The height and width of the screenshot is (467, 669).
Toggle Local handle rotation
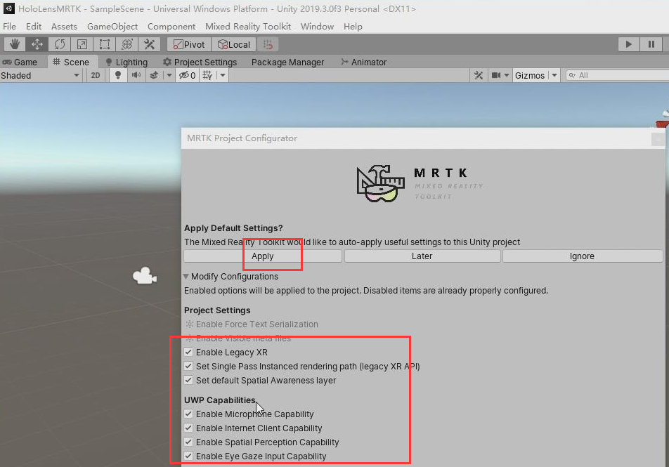234,44
